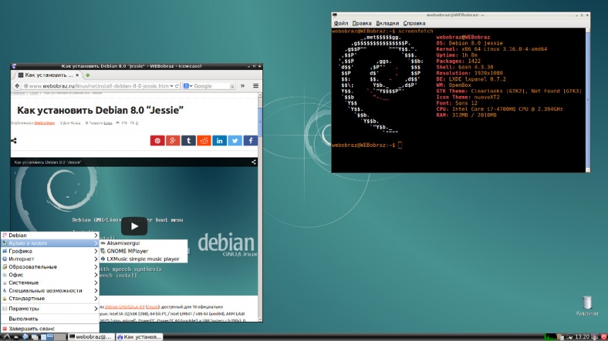The width and height of the screenshot is (608, 341).
Task: Select the Аудио и видео menu category
Action: (49, 243)
